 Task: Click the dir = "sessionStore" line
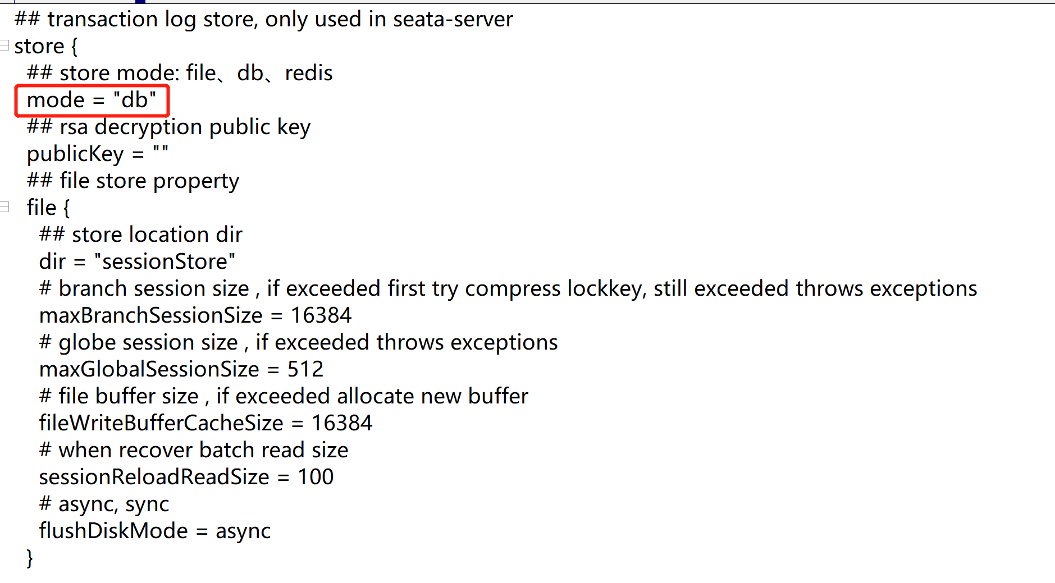pos(137,261)
